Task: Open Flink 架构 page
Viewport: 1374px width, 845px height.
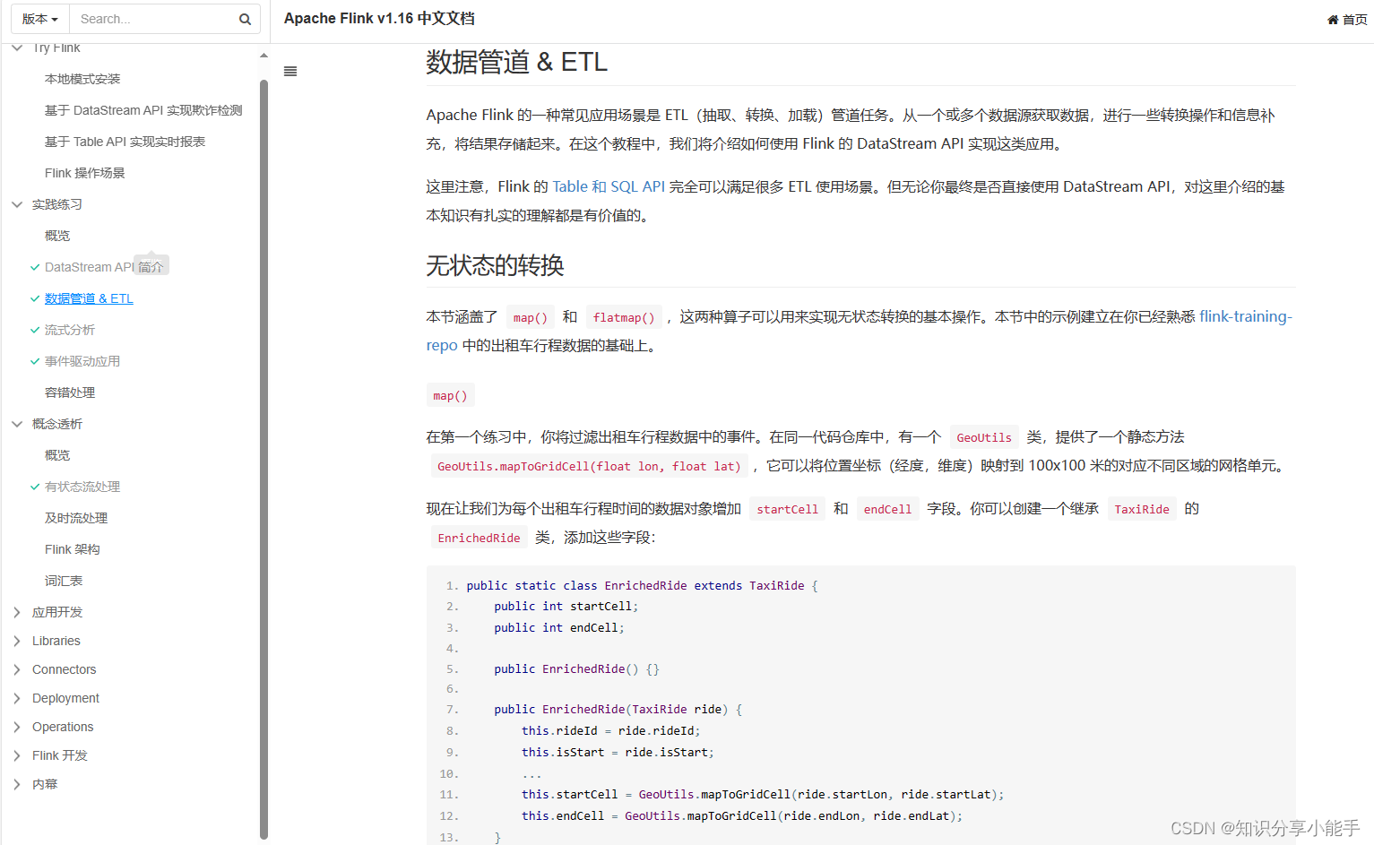Action: point(73,549)
